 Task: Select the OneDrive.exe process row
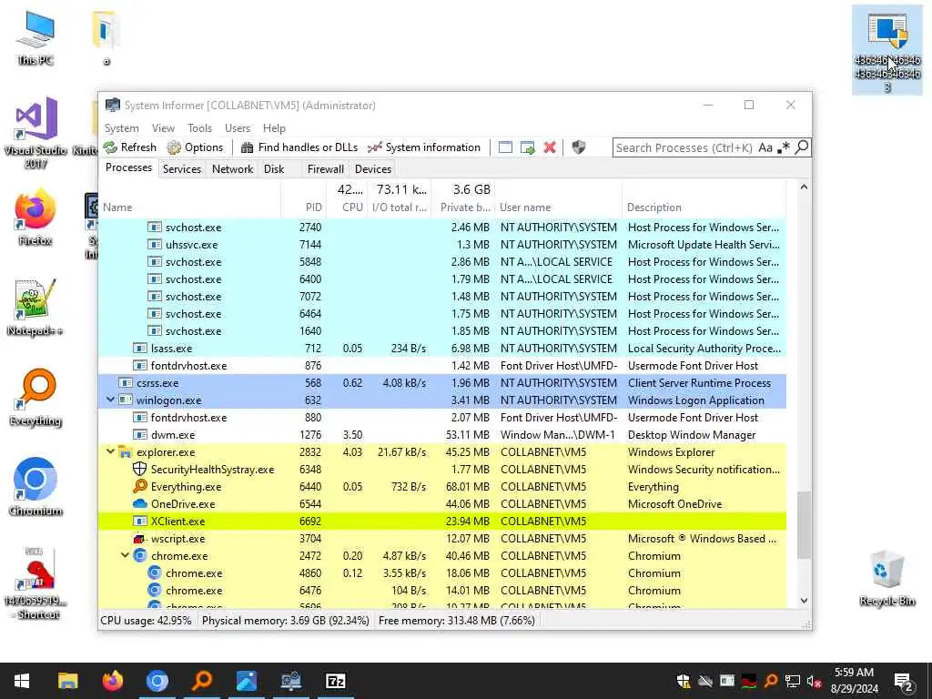(442, 504)
